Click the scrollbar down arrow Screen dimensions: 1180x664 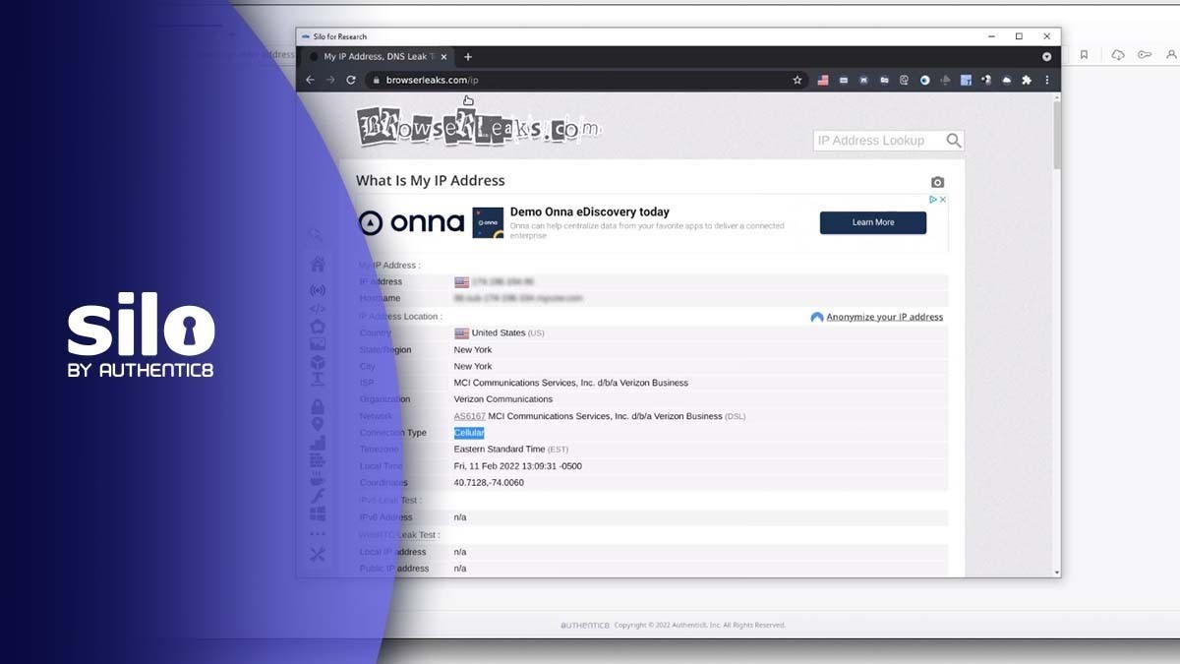pos(1057,573)
